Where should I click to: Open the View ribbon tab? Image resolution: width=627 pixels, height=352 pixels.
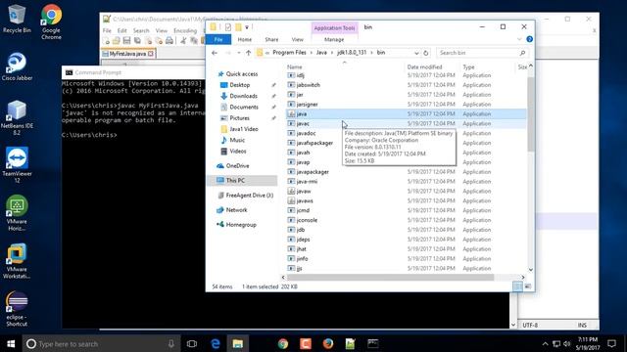click(298, 39)
